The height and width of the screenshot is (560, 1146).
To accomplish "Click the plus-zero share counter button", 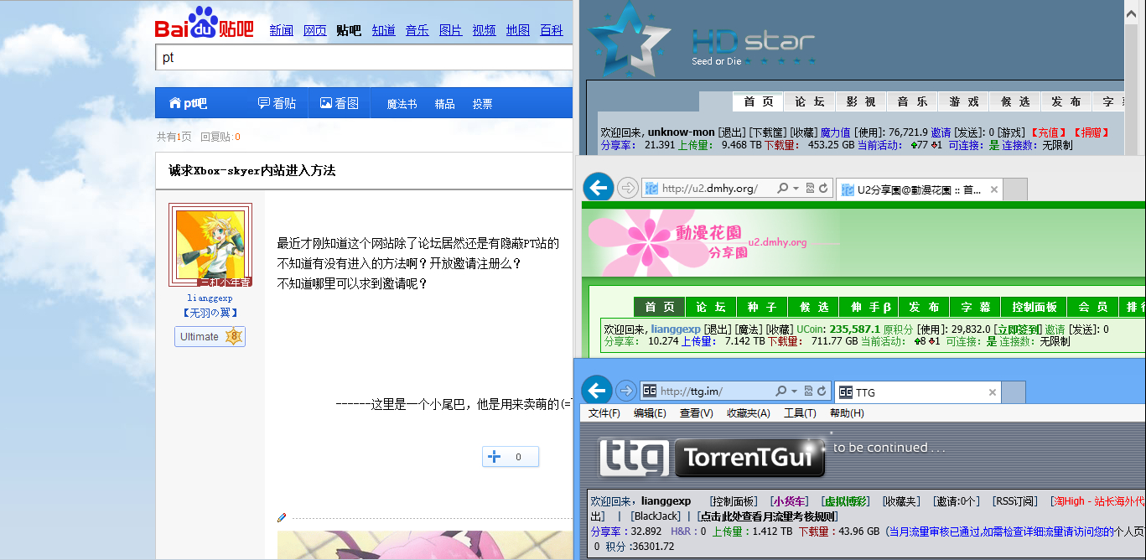I will click(510, 457).
